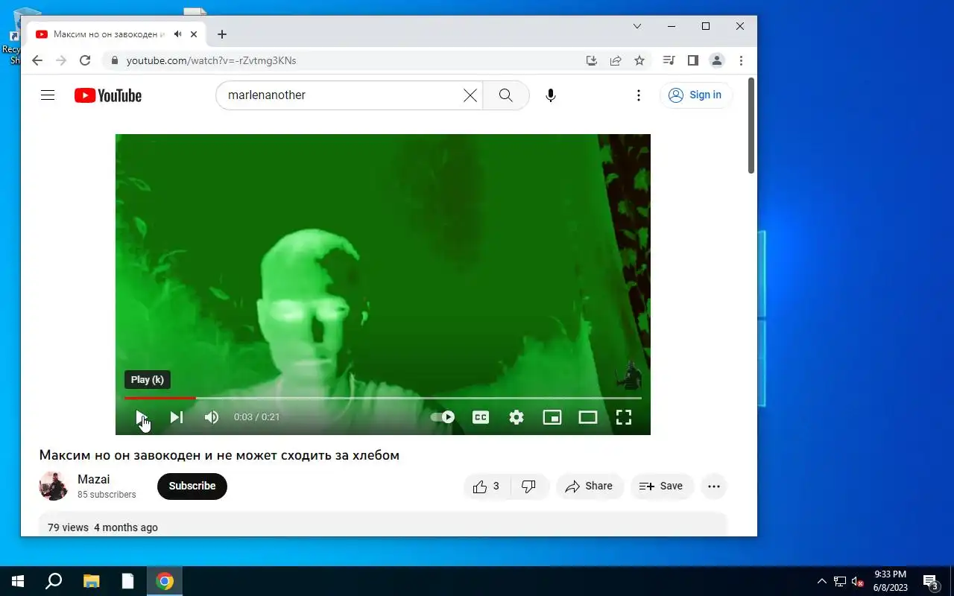The height and width of the screenshot is (596, 954).
Task: Switch to Theater mode icon
Action: point(588,417)
